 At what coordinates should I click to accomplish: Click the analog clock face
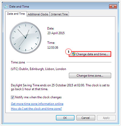click(26, 38)
